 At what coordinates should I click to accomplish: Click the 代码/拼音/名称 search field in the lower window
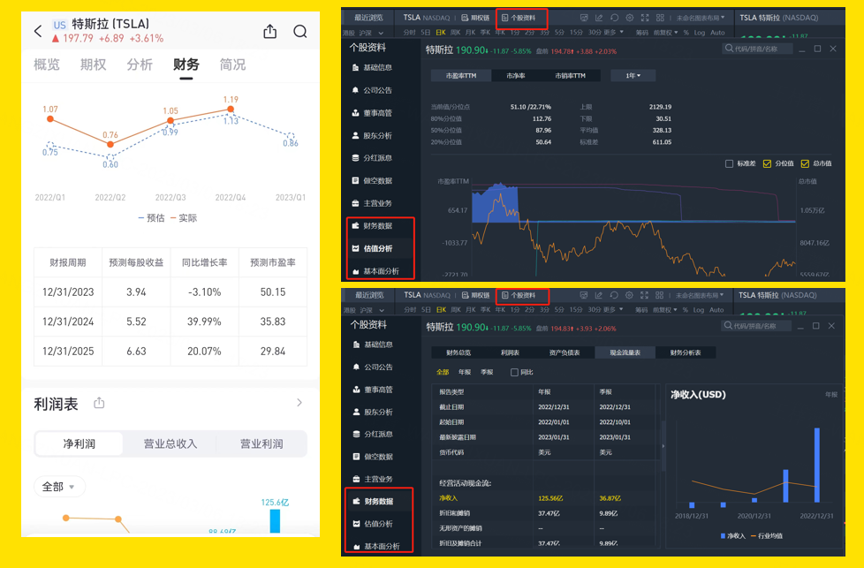coord(756,326)
